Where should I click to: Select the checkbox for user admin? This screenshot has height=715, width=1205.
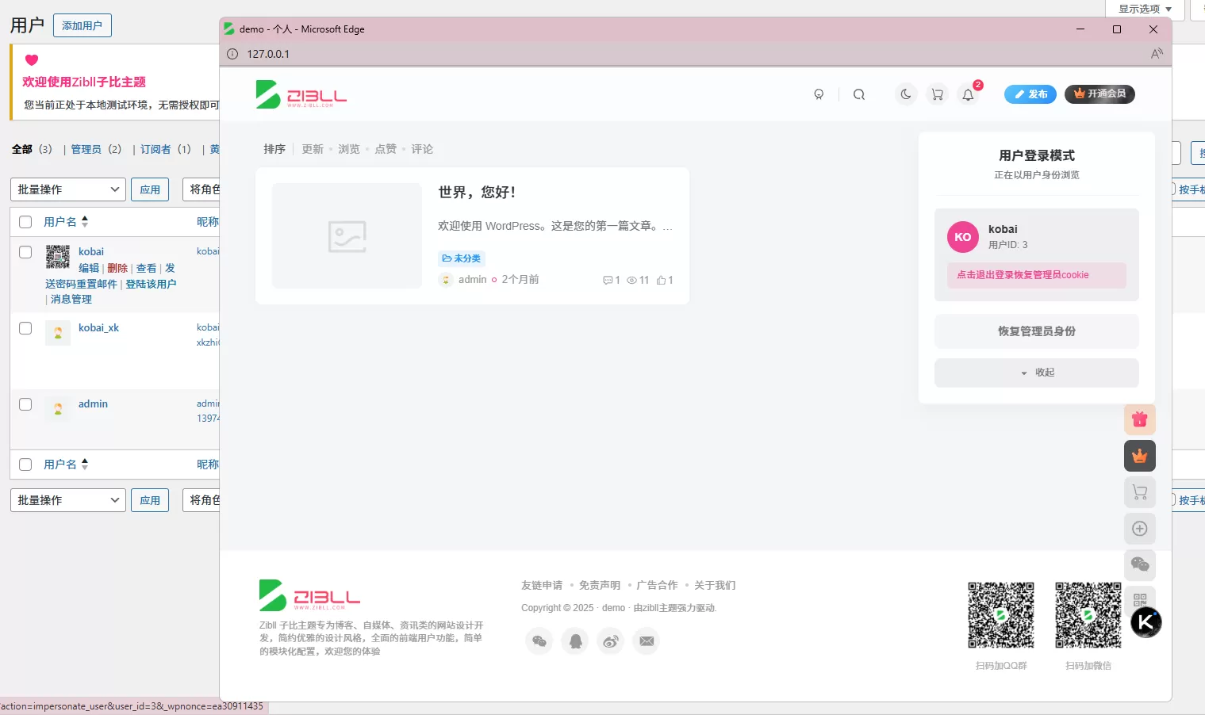(x=25, y=404)
